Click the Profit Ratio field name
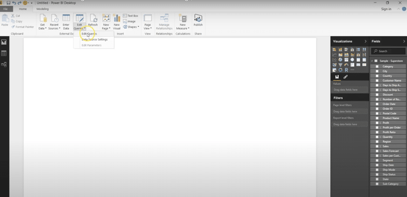The height and width of the screenshot is (197, 407). [389, 132]
